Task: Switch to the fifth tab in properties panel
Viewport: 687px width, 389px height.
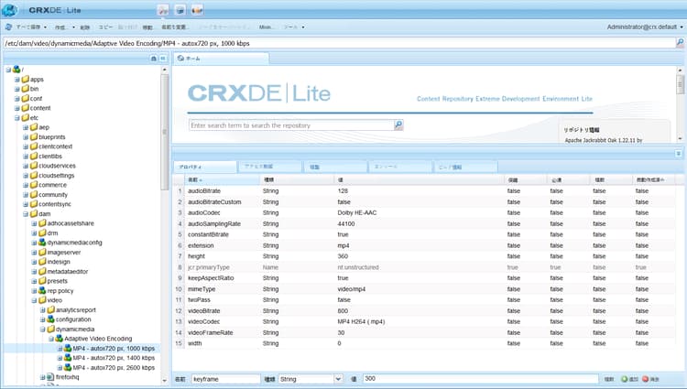Action: coord(465,167)
